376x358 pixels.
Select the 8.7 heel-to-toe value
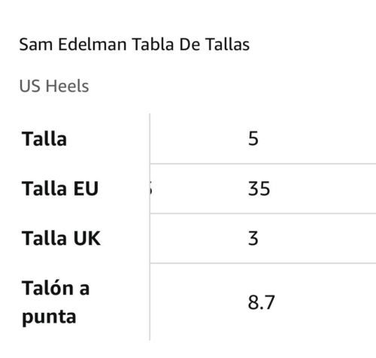point(262,302)
